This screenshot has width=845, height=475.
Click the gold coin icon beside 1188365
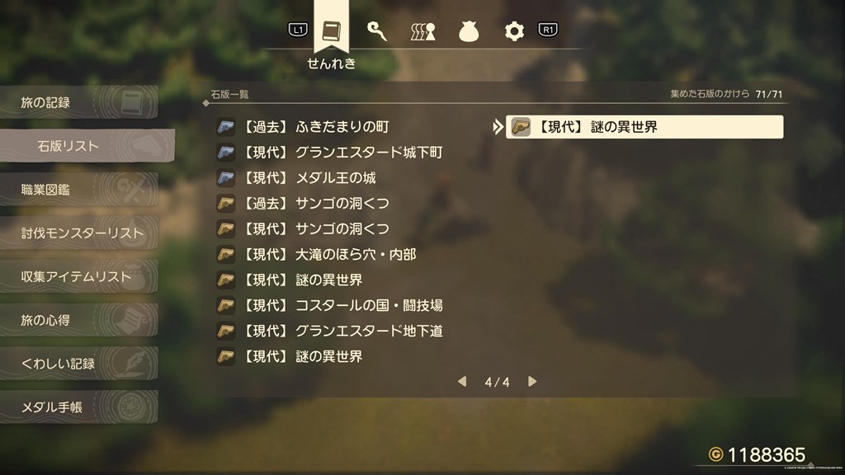[715, 454]
